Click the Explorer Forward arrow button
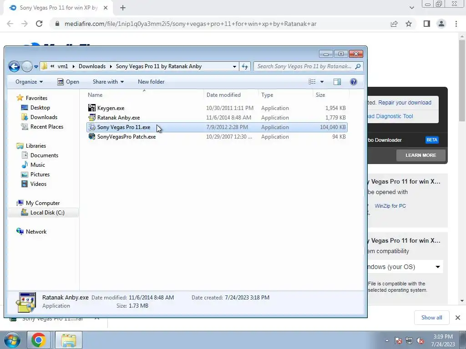The width and height of the screenshot is (466, 349). [27, 66]
